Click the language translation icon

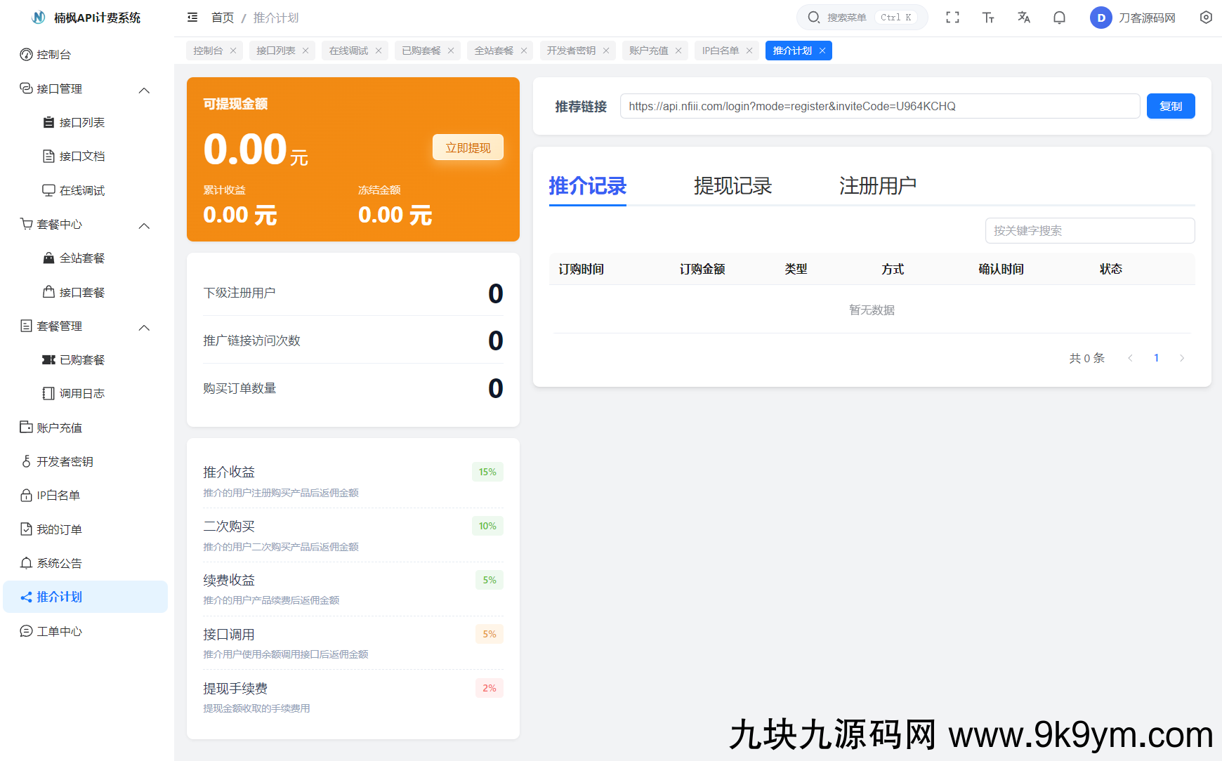coord(1024,18)
